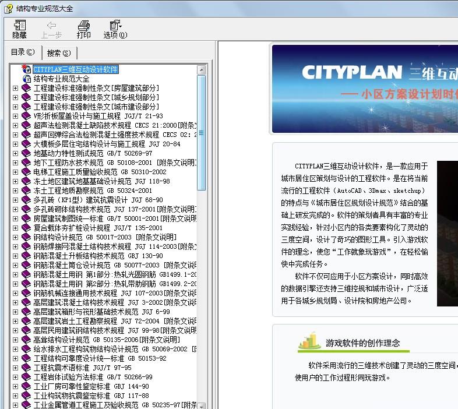Click book icon of 高层建筑混凝土结构技术规程
458x409 pixels.
[26, 302]
